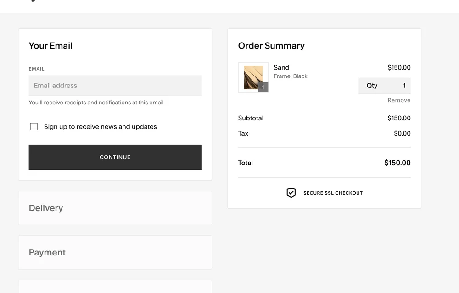459x293 pixels.
Task: Select the Total amount $150.00
Action: [397, 163]
